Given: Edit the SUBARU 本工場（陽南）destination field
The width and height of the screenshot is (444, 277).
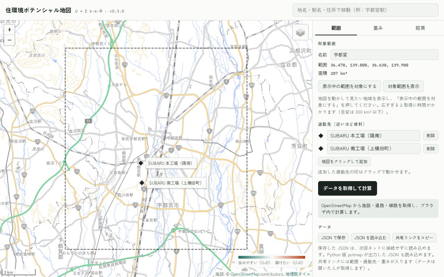Looking at the screenshot, I should pos(374,136).
